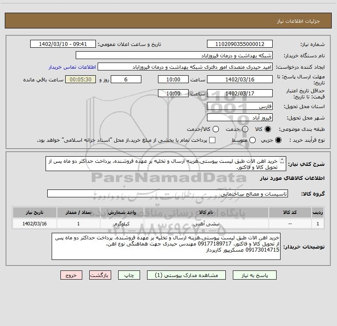337x326 pixels.
Task: Click the توضیحات خریدار text area
Action: click(x=166, y=246)
